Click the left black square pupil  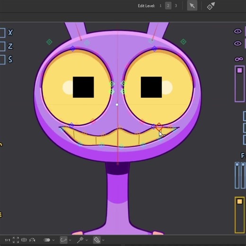(x=83, y=87)
